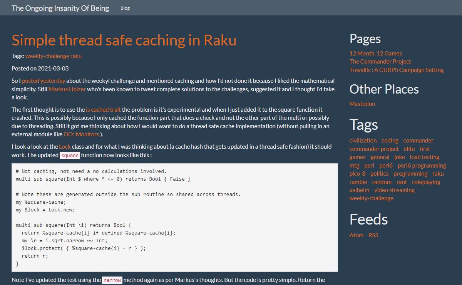
Task: Open the OO::Monitors module link
Action: point(81,134)
